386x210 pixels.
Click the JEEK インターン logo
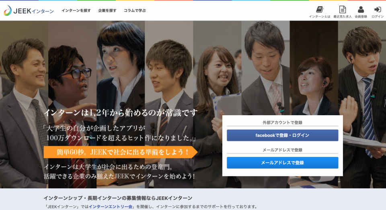29,10
